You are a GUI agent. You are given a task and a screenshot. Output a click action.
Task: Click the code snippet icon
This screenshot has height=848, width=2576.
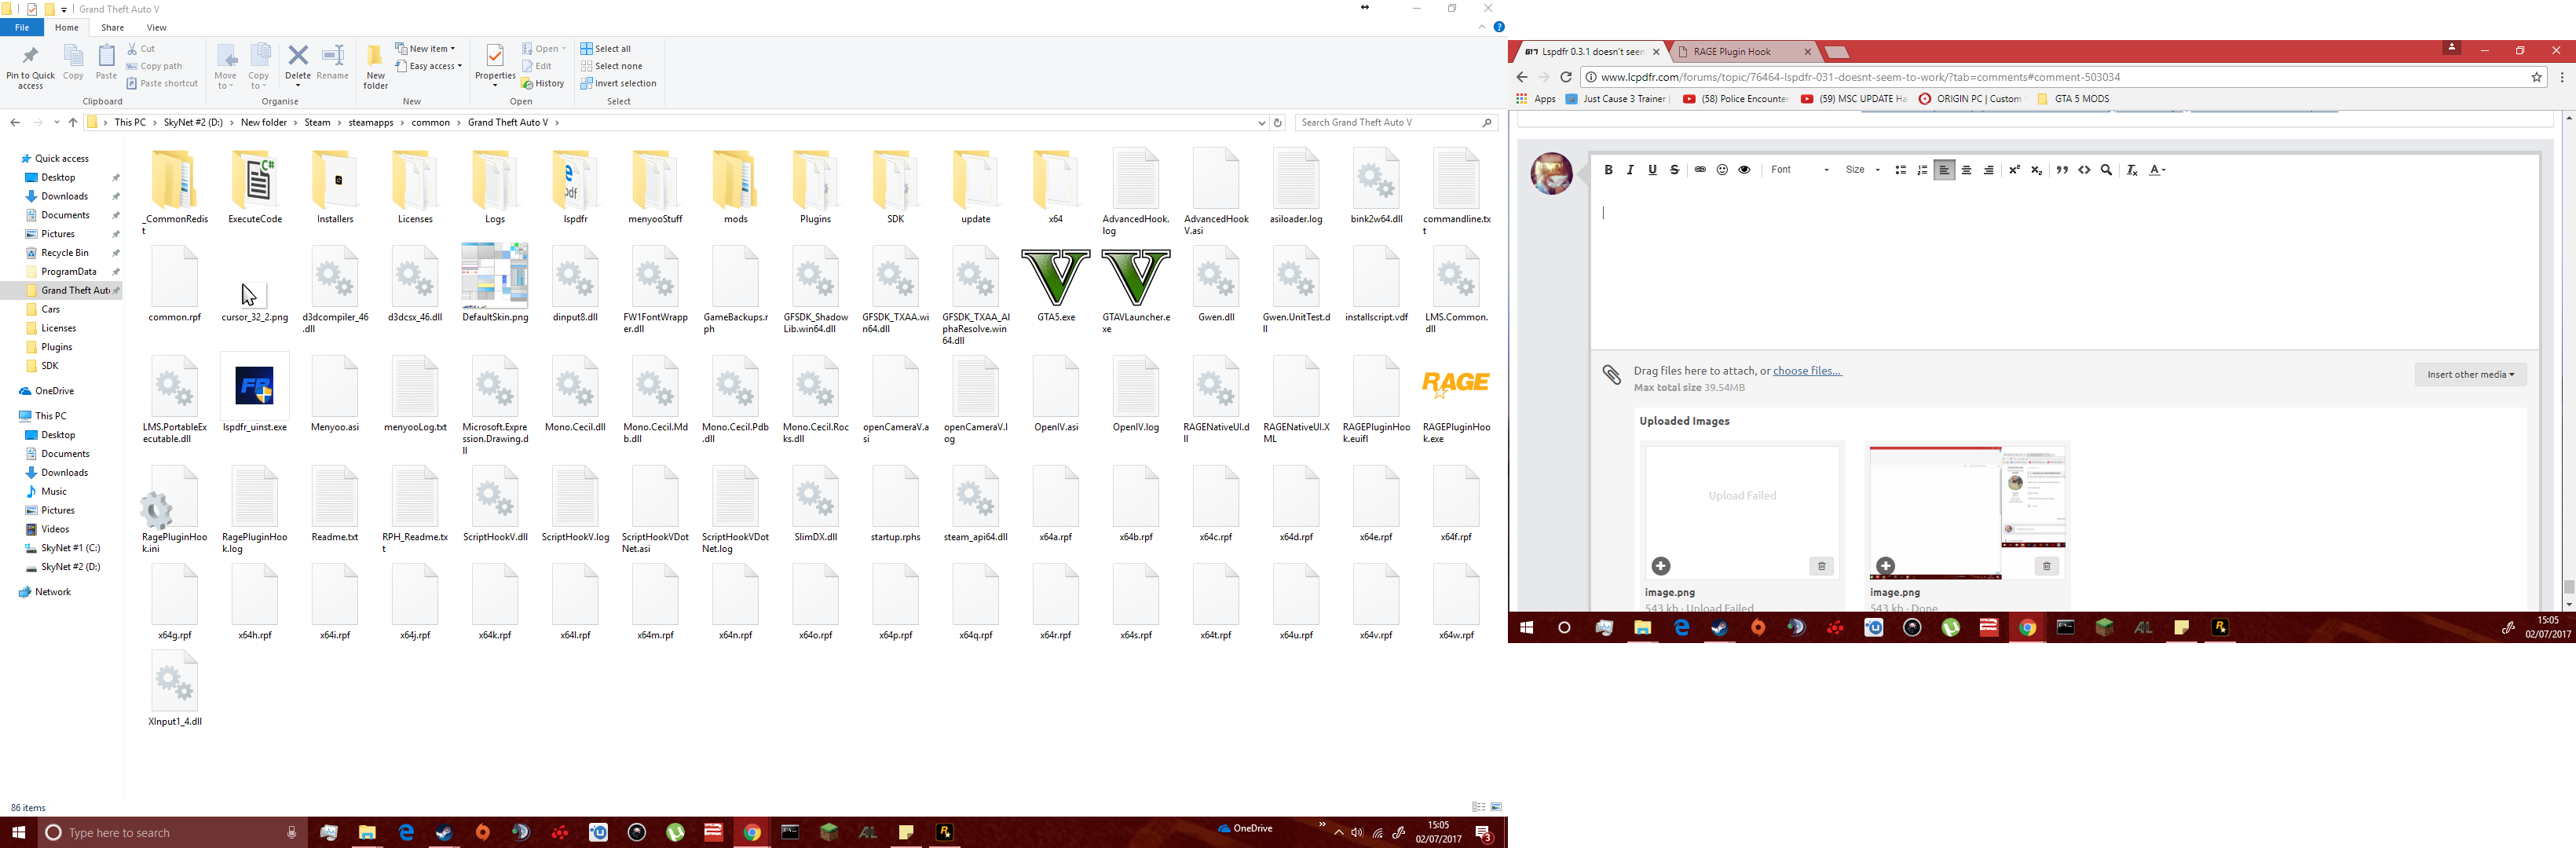click(x=2085, y=170)
